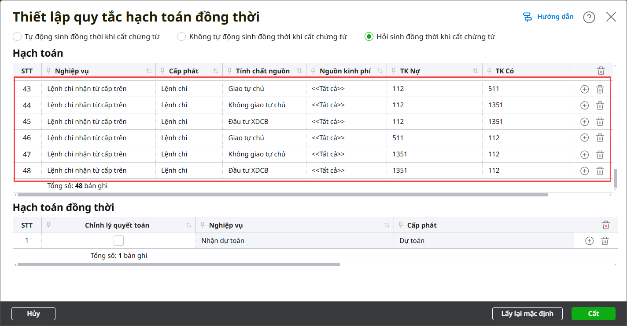Select Hỏi sinh đồng thời khi cất chứng từ
This screenshot has width=627, height=326.
(369, 36)
